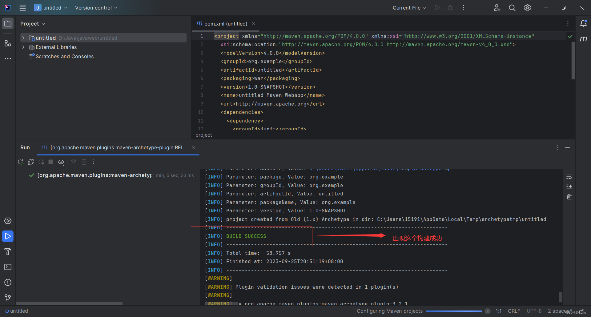Click the Maven configuration progress bar
This screenshot has width=591, height=317.
(x=454, y=311)
